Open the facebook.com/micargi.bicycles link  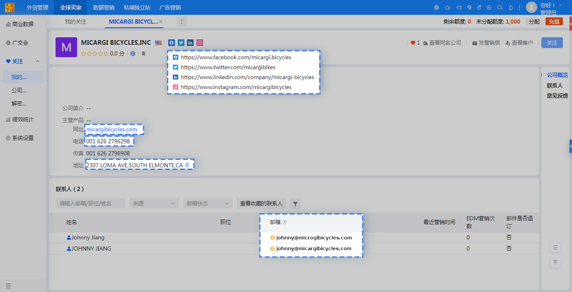(236, 57)
